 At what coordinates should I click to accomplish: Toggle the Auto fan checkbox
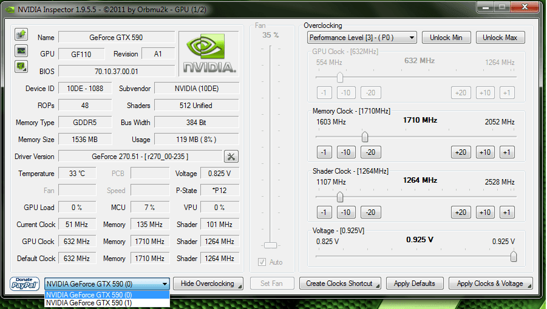tap(262, 262)
